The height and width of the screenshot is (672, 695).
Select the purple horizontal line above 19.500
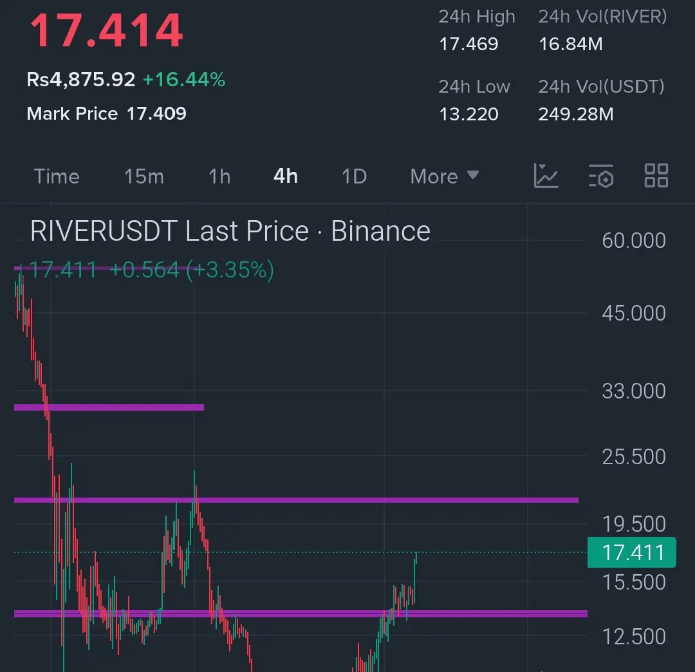(296, 500)
